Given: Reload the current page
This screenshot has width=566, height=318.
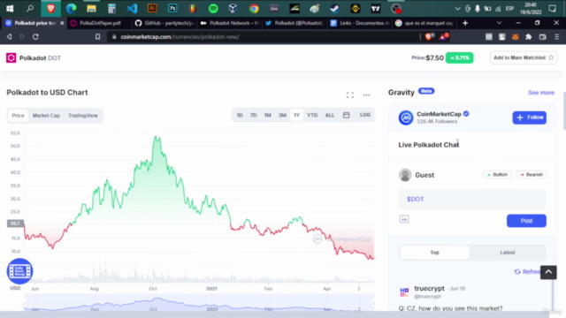Looking at the screenshot, I should [x=35, y=37].
